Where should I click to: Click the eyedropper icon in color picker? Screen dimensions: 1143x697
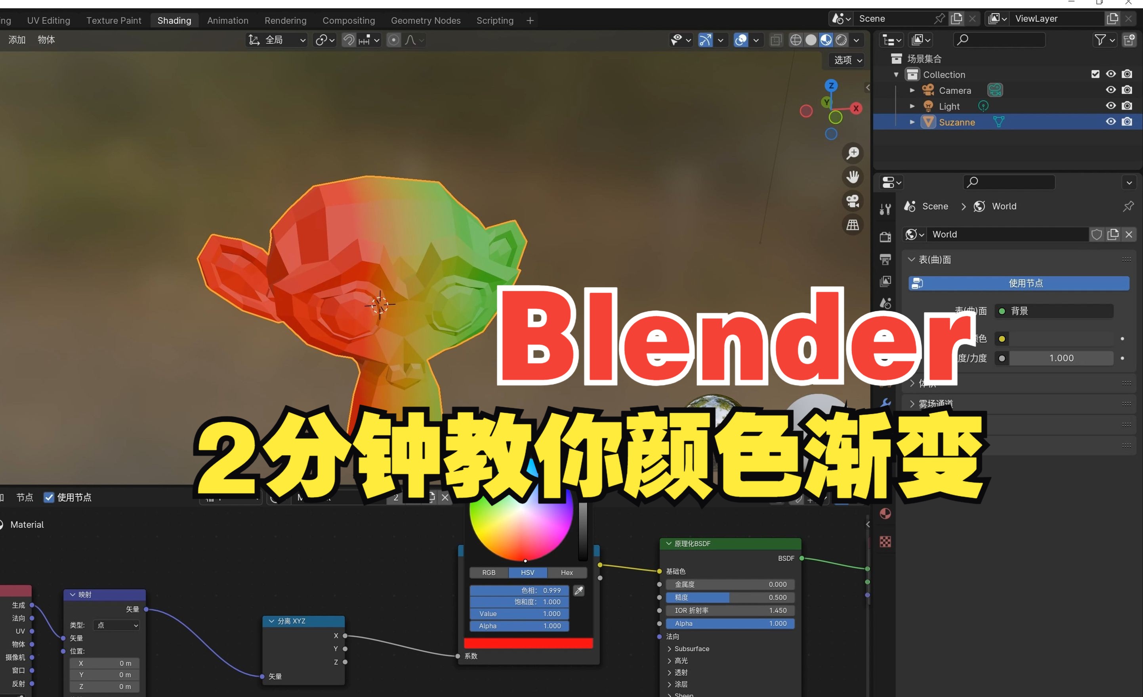point(579,591)
